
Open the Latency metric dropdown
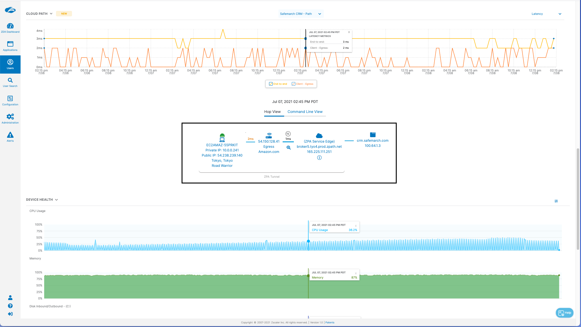coord(546,14)
